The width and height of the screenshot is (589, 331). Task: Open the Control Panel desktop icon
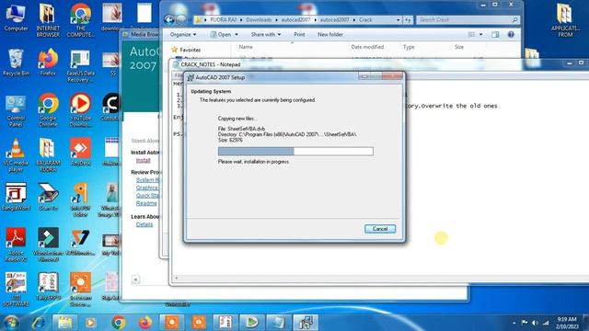[16, 110]
